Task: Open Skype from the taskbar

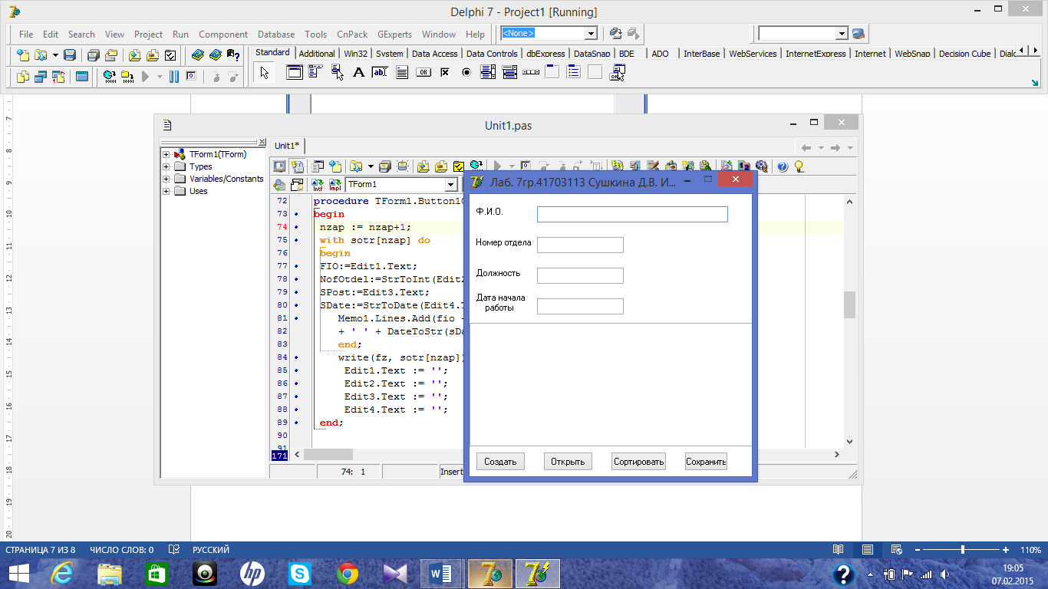Action: click(x=300, y=574)
